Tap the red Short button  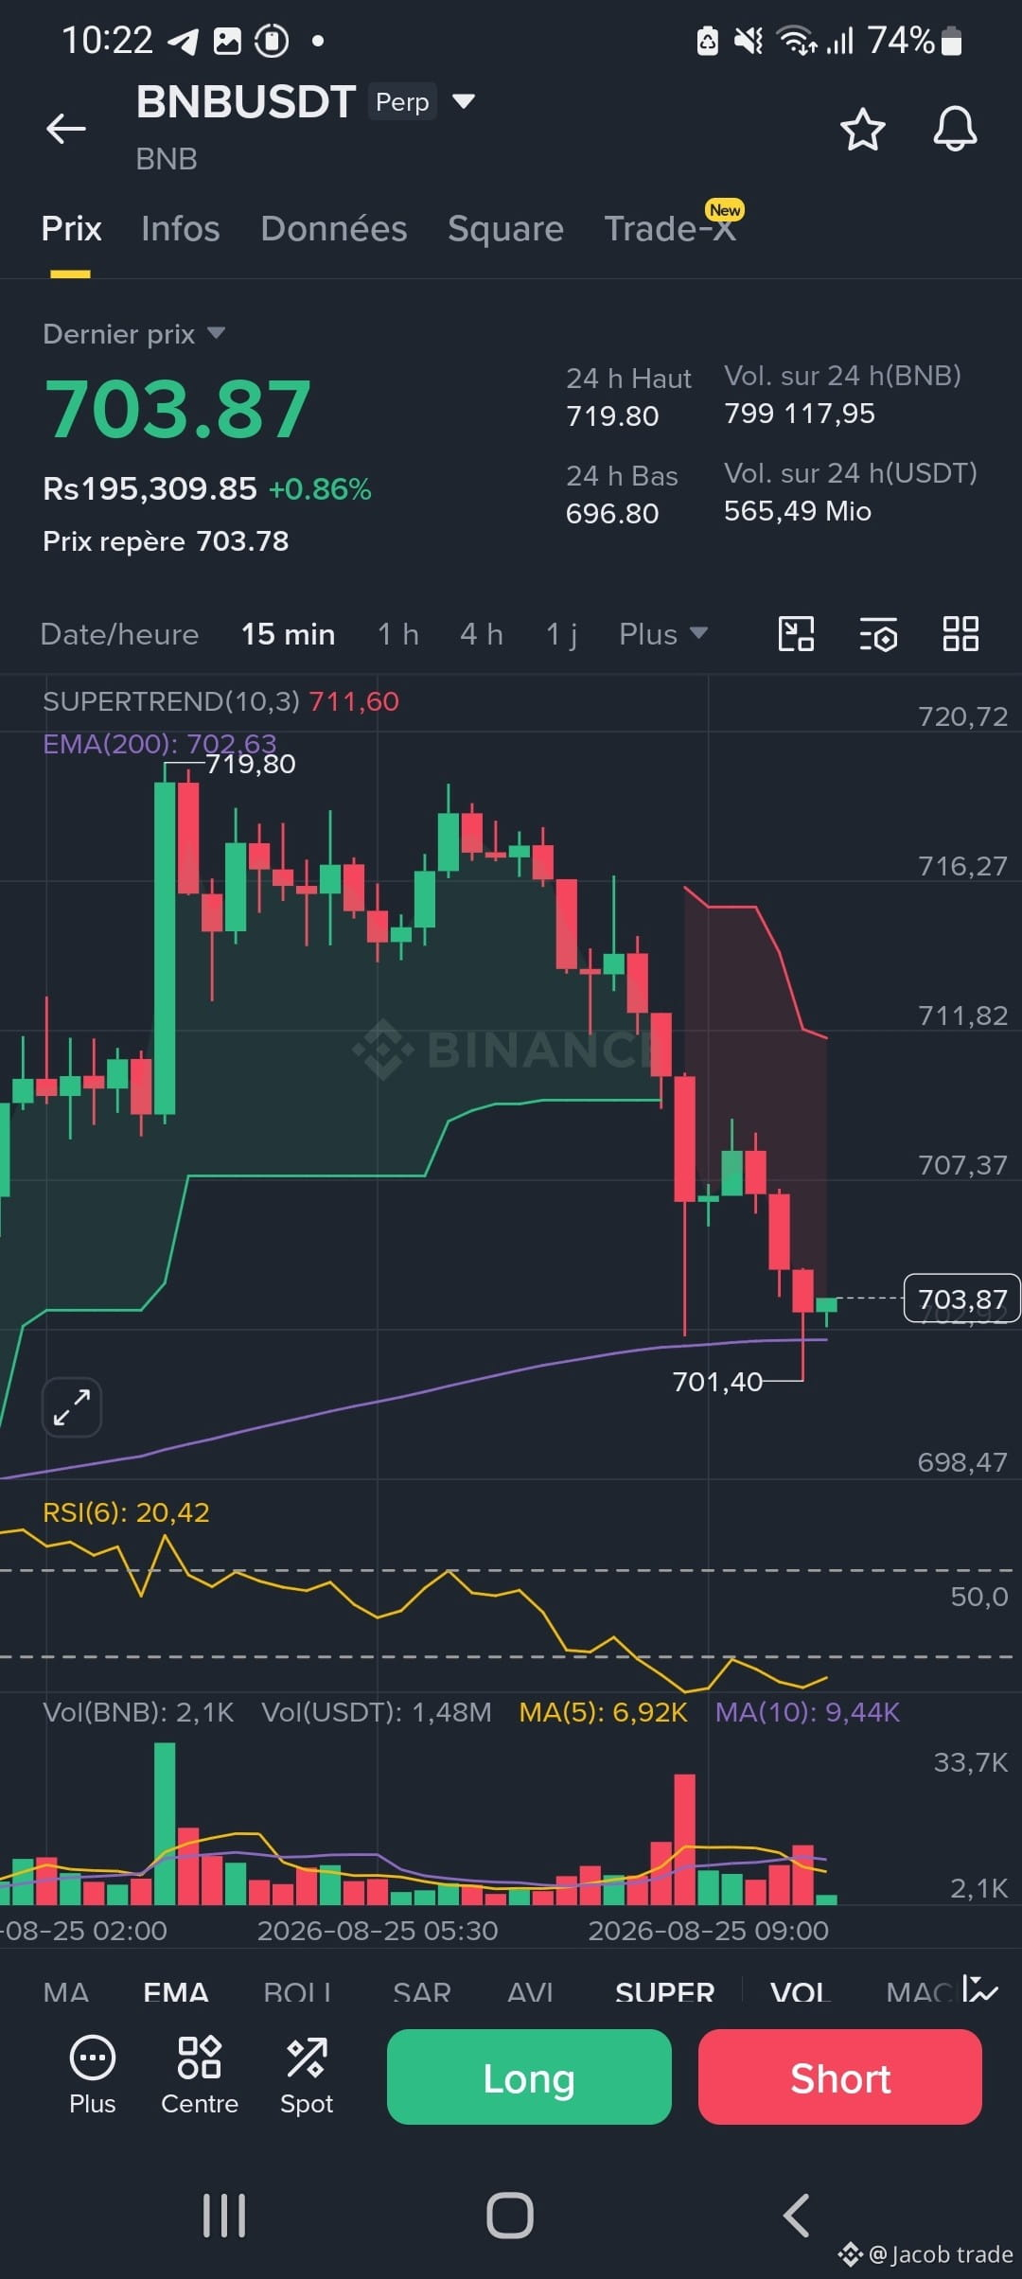[x=840, y=2077]
